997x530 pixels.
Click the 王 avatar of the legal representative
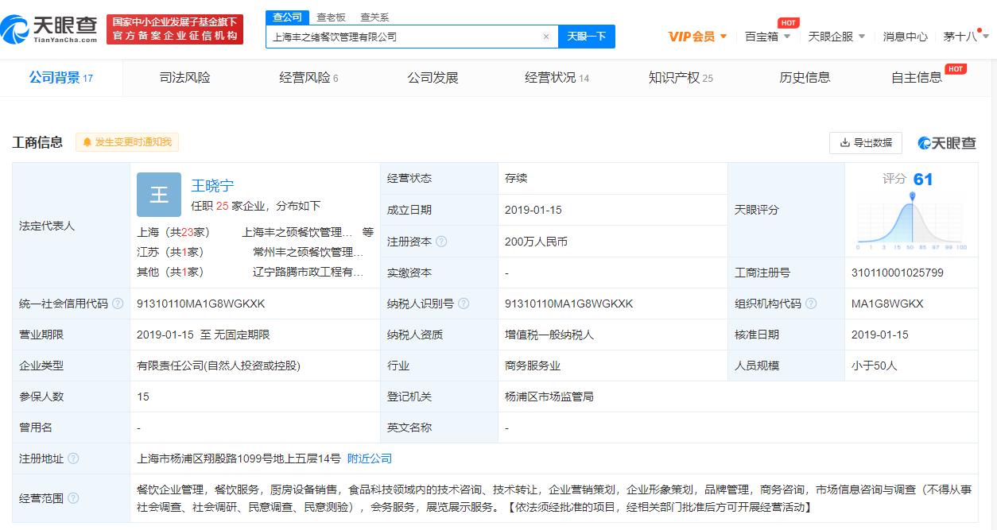pyautogui.click(x=158, y=195)
